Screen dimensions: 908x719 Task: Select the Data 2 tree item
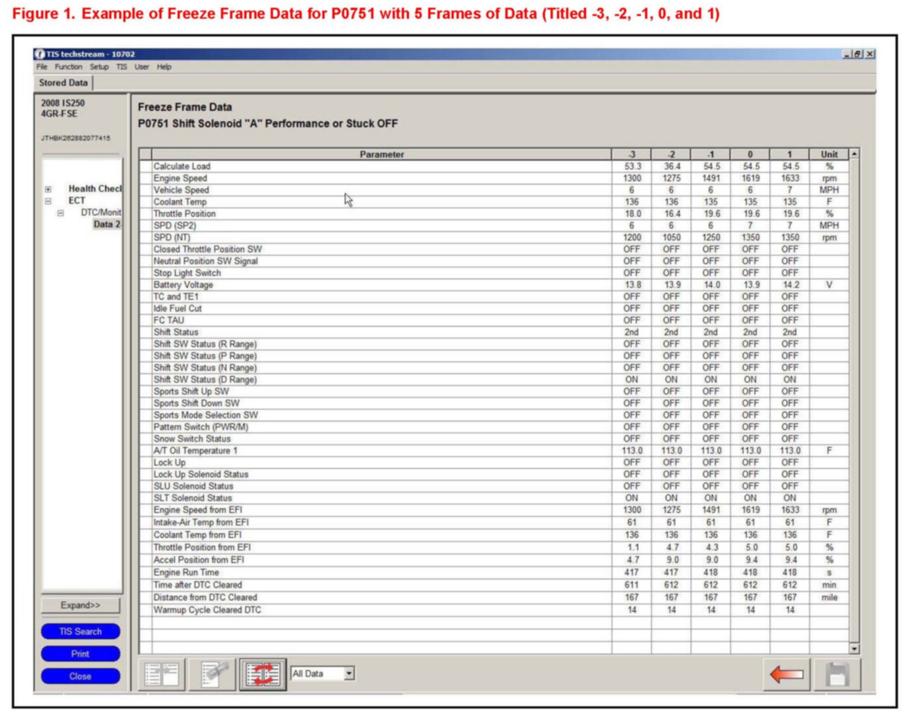(106, 224)
